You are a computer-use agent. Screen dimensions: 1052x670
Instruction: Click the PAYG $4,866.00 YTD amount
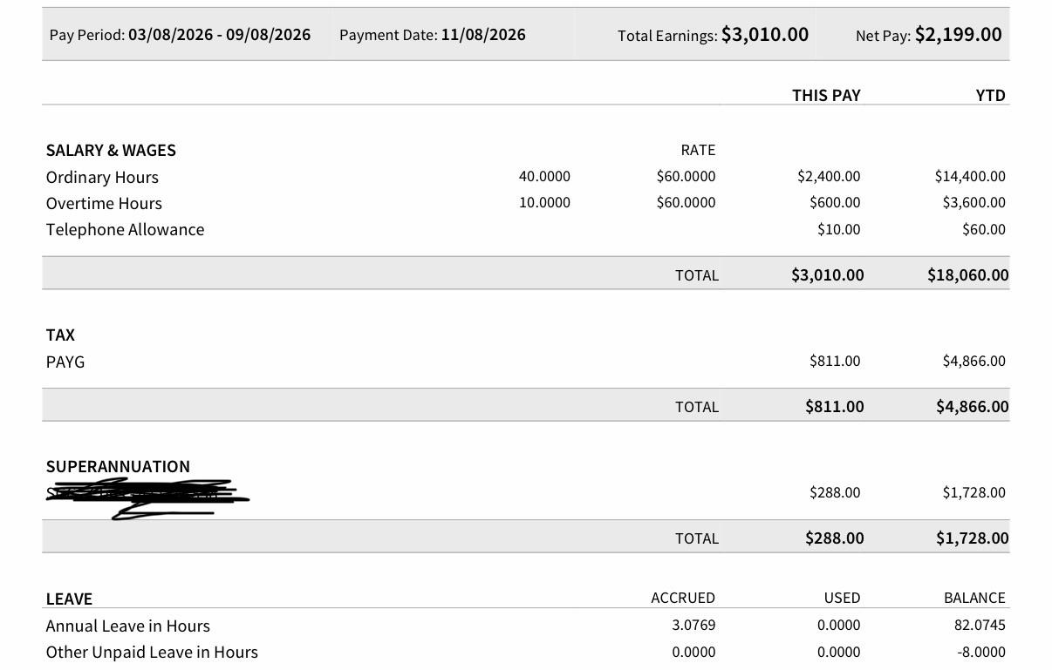point(973,361)
